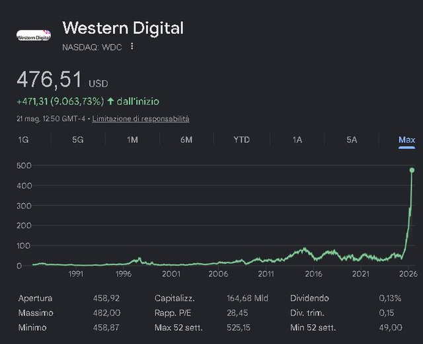Select the 5G time range tab

pyautogui.click(x=78, y=140)
